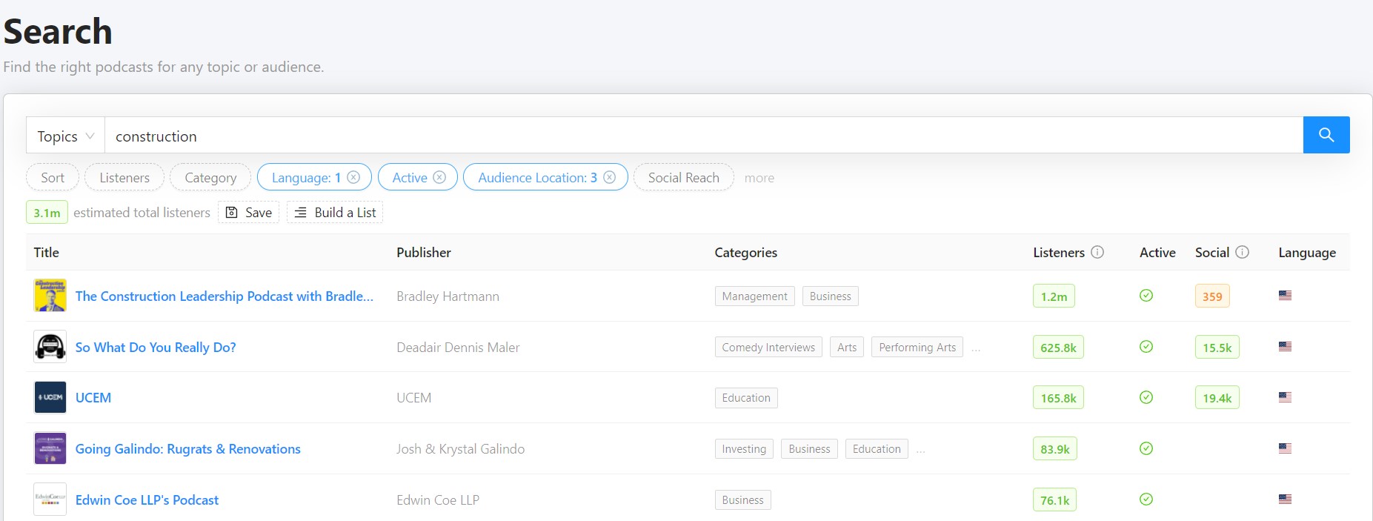Click Business tag in Edwin Coe LLP row
The width and height of the screenshot is (1373, 521).
[742, 500]
